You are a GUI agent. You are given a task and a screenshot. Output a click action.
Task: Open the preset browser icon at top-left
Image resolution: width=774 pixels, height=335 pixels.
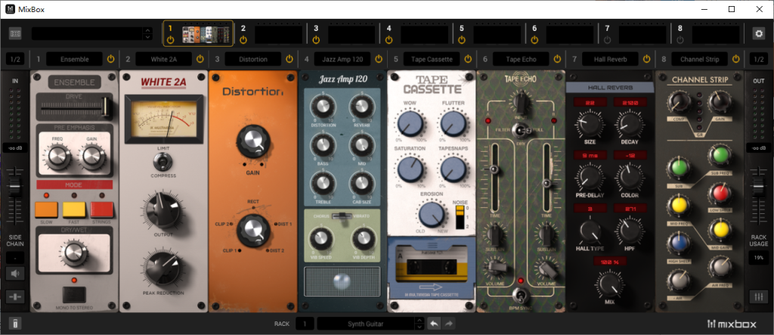pyautogui.click(x=15, y=33)
